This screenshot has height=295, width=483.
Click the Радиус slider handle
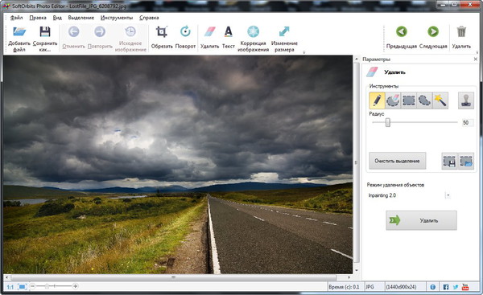(x=388, y=122)
